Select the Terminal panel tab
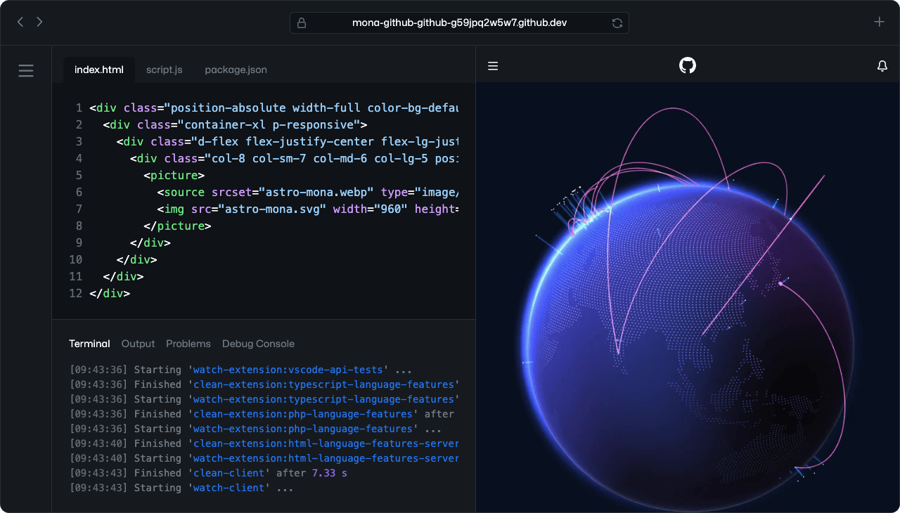 coord(89,344)
